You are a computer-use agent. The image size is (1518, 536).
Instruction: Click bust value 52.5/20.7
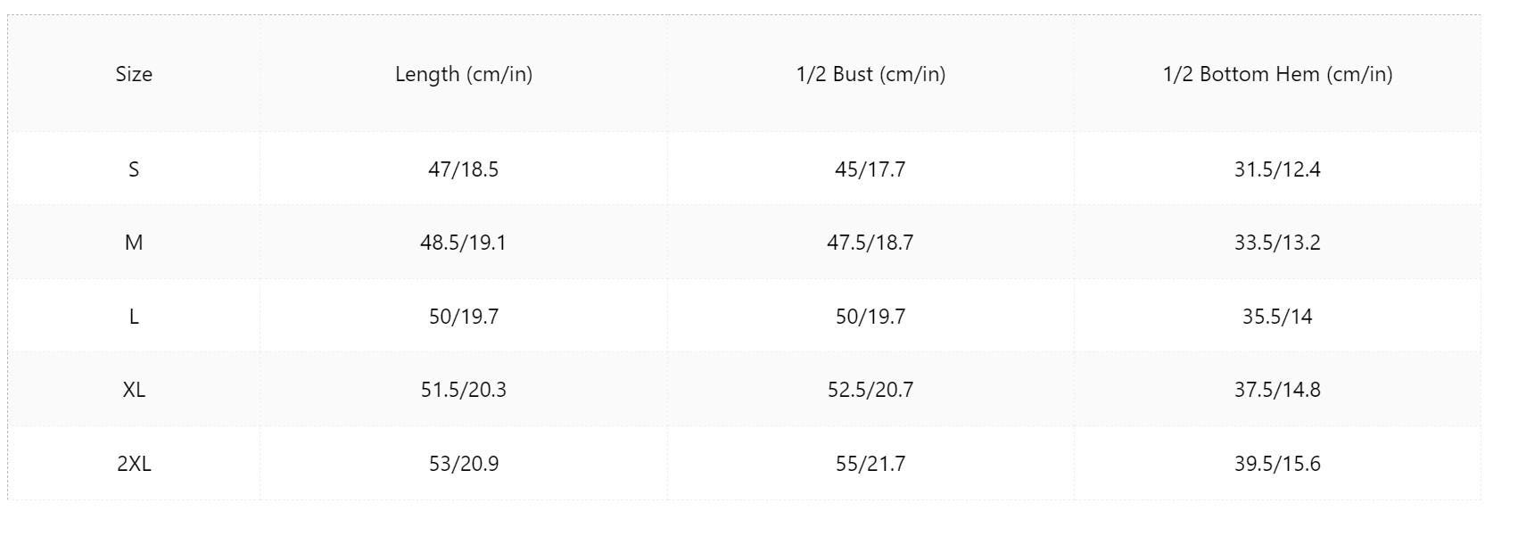point(870,390)
